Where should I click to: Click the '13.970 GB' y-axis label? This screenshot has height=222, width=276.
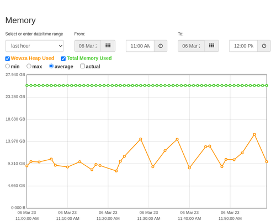(15, 141)
